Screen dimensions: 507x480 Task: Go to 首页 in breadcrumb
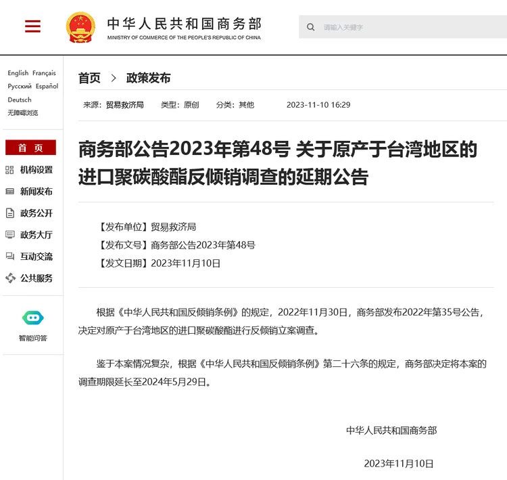(x=89, y=78)
